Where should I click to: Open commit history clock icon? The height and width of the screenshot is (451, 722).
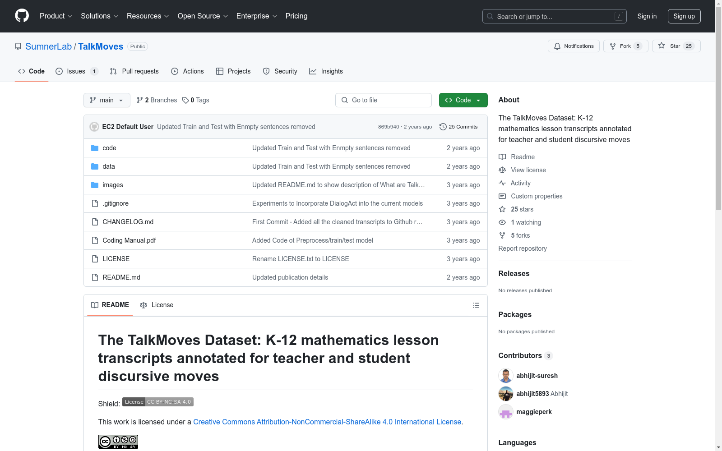(x=443, y=127)
